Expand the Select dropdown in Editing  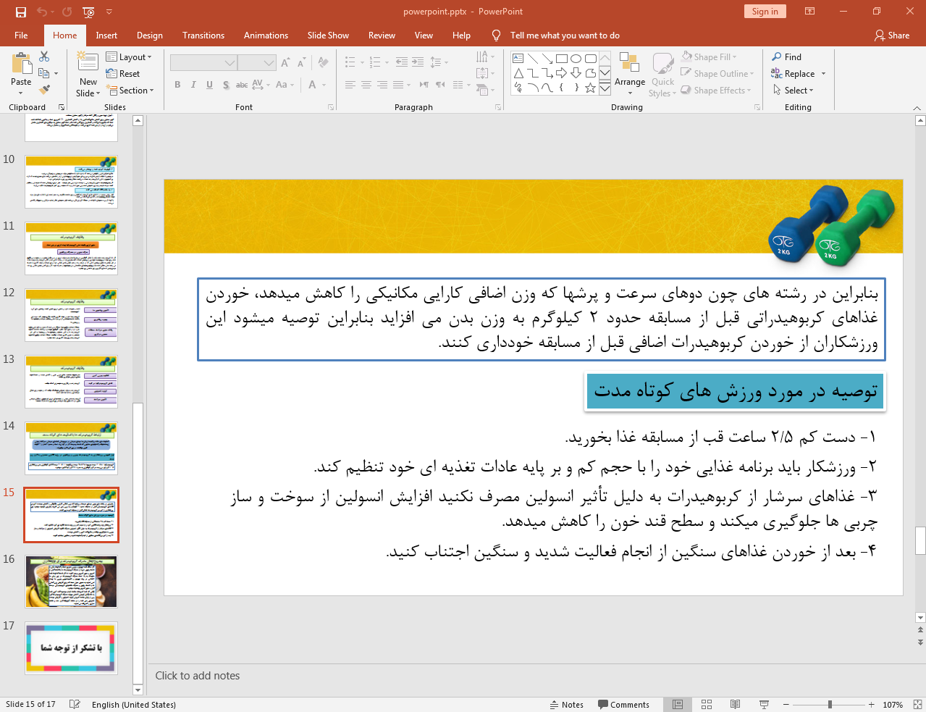(794, 91)
